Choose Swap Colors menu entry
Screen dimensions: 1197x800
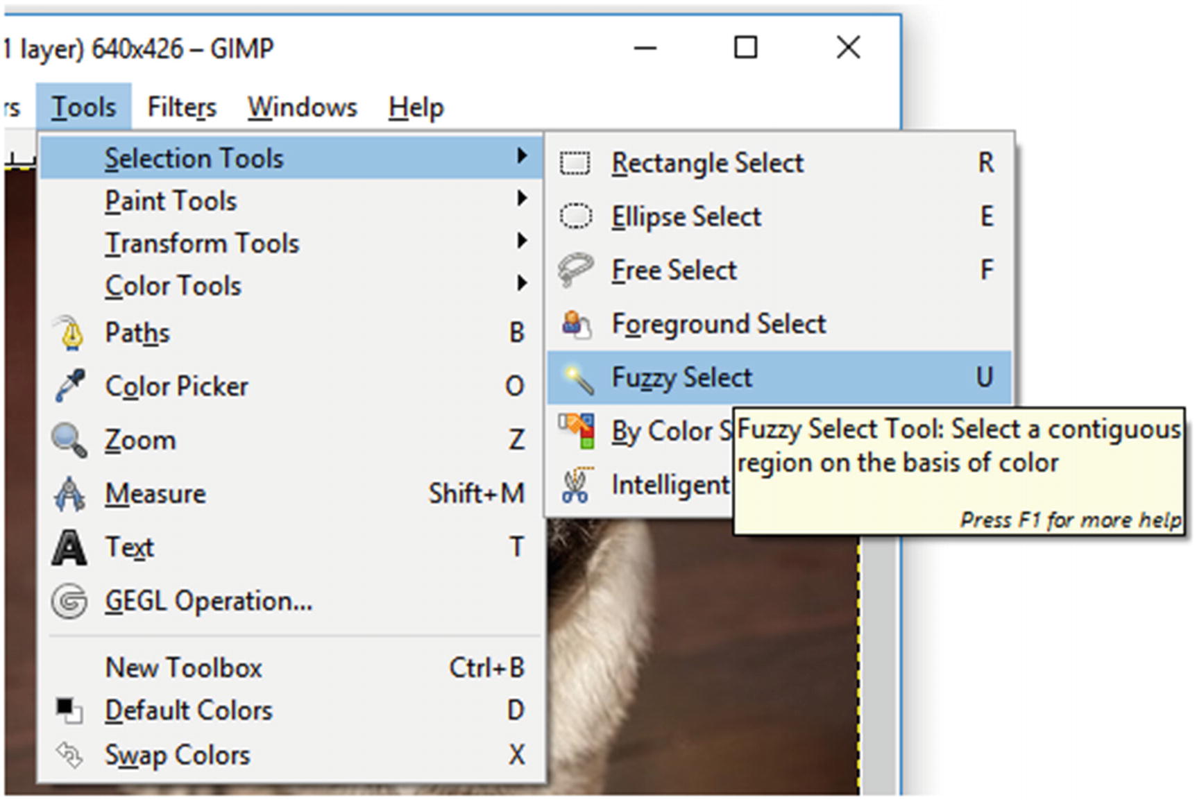(291, 754)
